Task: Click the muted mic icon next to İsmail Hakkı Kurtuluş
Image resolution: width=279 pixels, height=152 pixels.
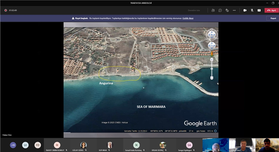Action: (144, 150)
